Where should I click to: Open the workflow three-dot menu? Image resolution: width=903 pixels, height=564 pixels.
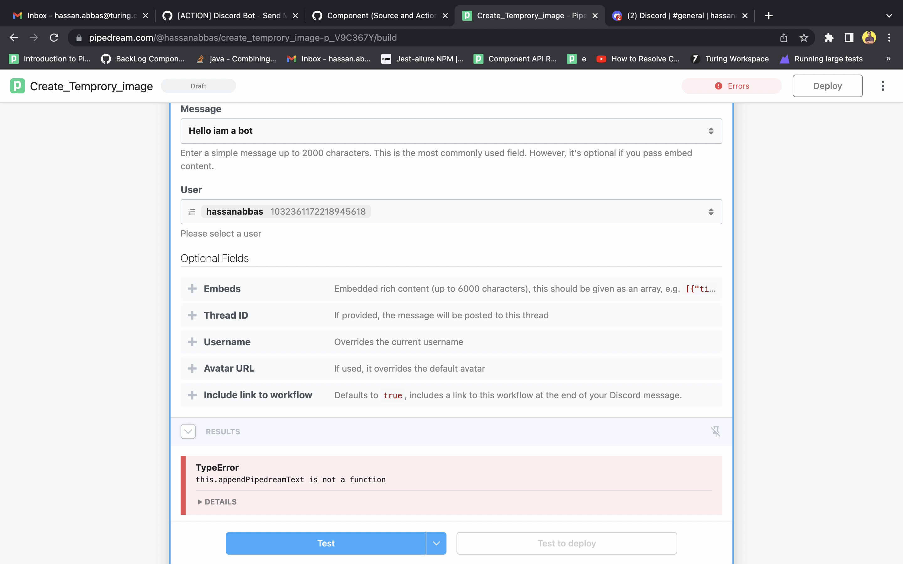coord(883,86)
